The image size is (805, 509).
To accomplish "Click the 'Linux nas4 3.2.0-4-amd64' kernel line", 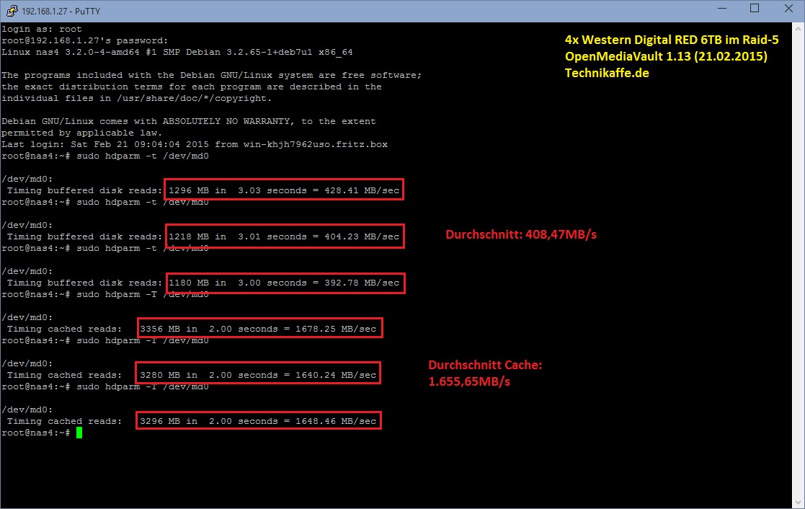I will point(177,53).
